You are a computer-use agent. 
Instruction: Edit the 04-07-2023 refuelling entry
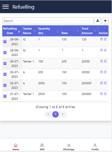coord(105,61)
